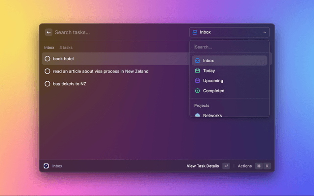314x196 pixels.
Task: Choose Inbox from the dropdown list
Action: point(209,61)
